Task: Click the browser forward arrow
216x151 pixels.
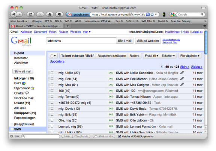Action: pos(20,14)
